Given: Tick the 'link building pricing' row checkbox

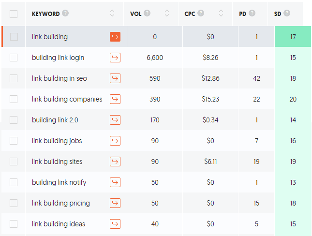Looking at the screenshot, I should [x=14, y=203].
